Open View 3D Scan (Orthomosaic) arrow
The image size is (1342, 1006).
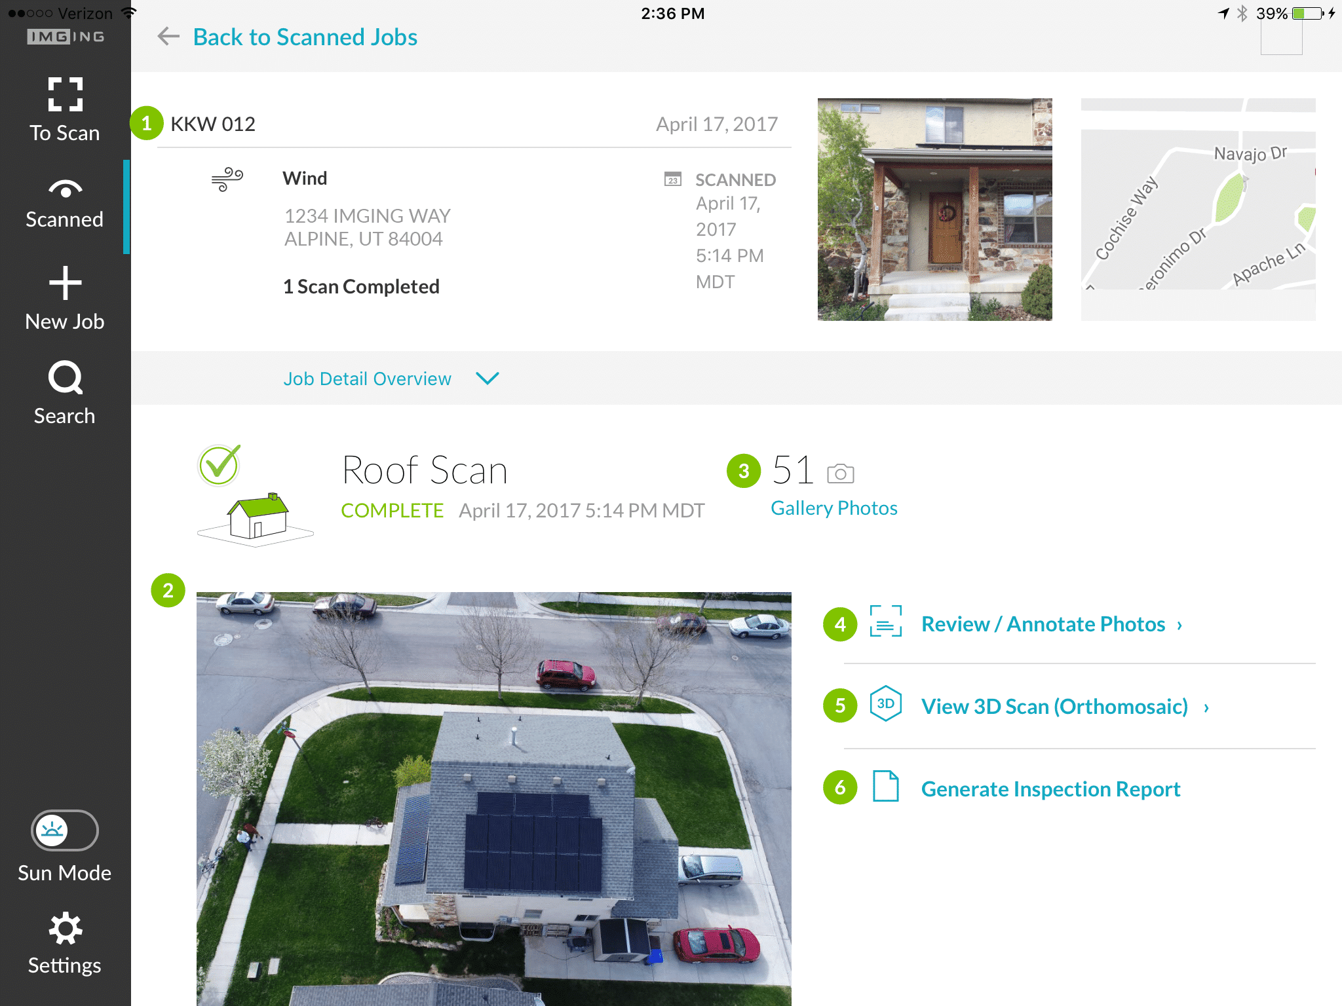pos(1206,708)
